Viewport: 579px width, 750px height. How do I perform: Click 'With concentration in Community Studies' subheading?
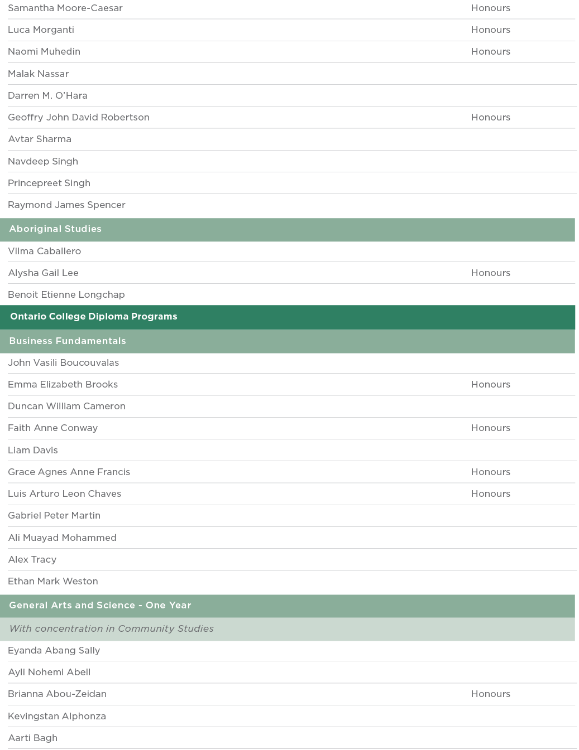pos(111,629)
